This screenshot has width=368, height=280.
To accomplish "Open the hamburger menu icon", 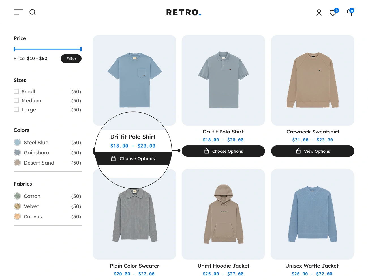I will click(x=18, y=12).
